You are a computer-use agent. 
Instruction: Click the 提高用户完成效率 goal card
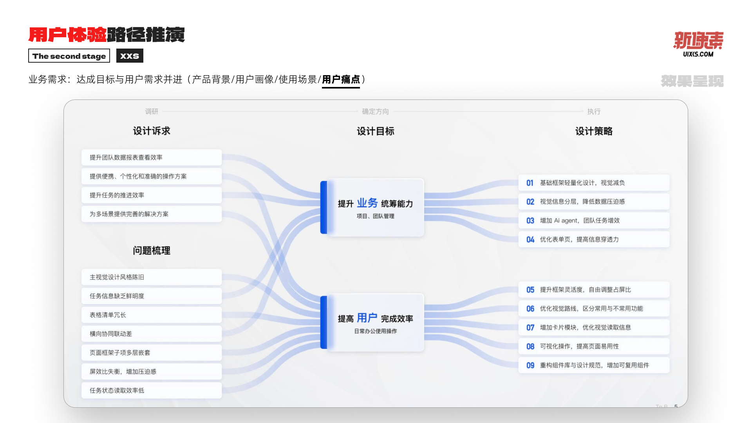(x=375, y=323)
